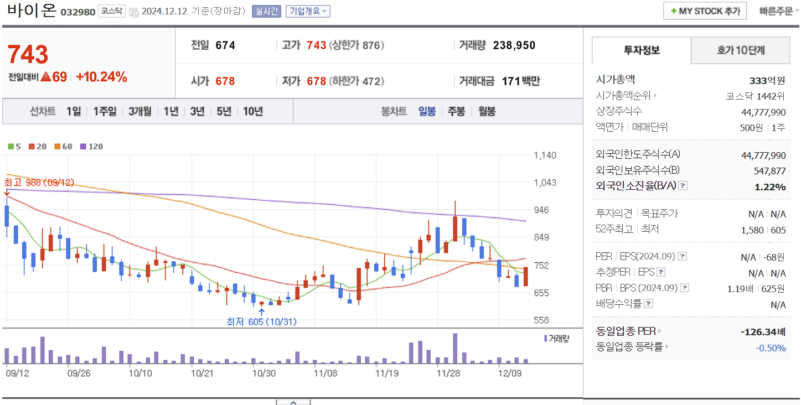Switch to the 호가 10단계 tab
Image resolution: width=801 pixels, height=405 pixels.
click(x=740, y=50)
